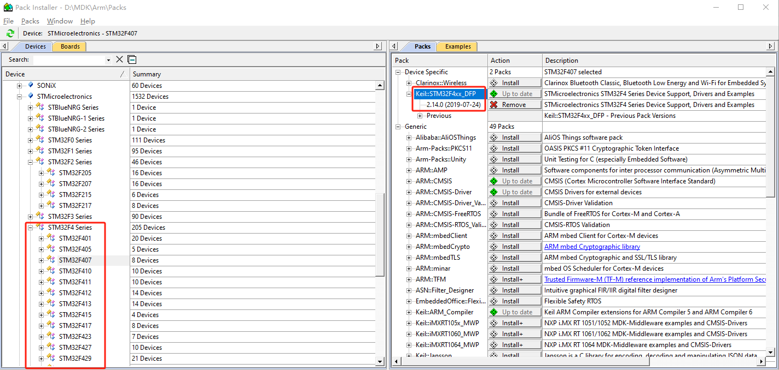Image resolution: width=779 pixels, height=370 pixels.
Task: Click the Action column header
Action: (515, 61)
